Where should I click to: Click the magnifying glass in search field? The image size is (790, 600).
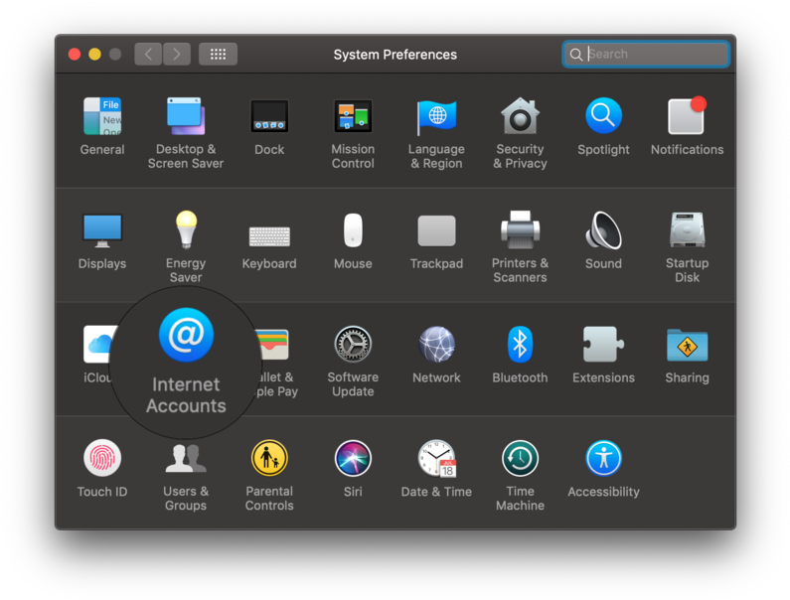click(x=576, y=55)
